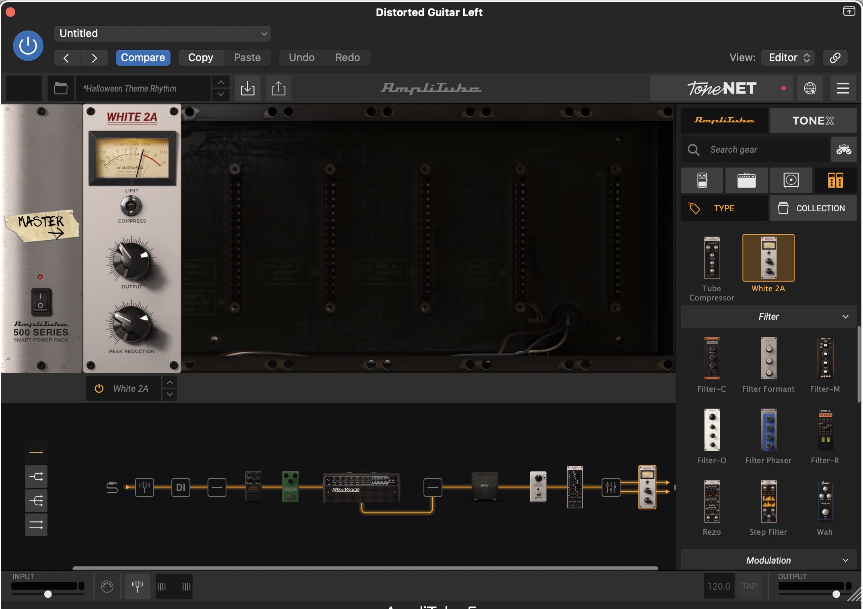
Task: Click the save preset download icon
Action: point(247,88)
